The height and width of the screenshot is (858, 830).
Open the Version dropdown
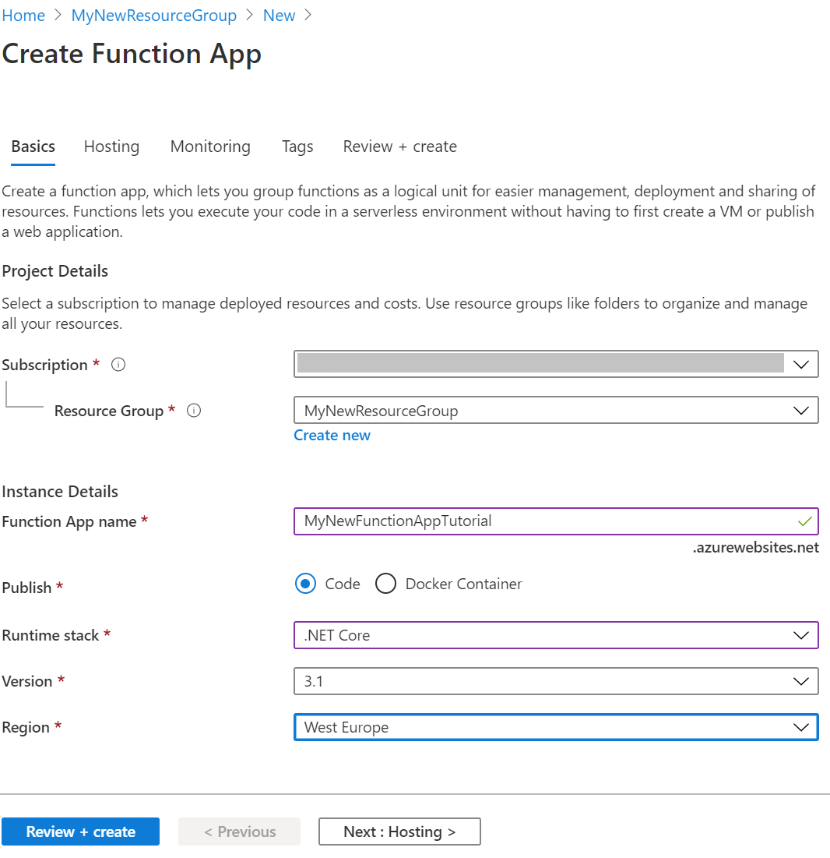point(801,681)
